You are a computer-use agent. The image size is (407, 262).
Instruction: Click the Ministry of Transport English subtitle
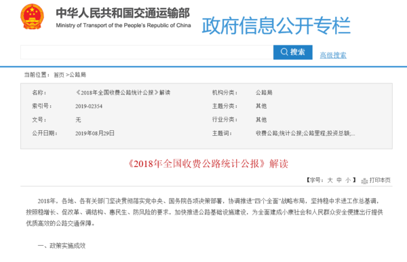pos(123,25)
